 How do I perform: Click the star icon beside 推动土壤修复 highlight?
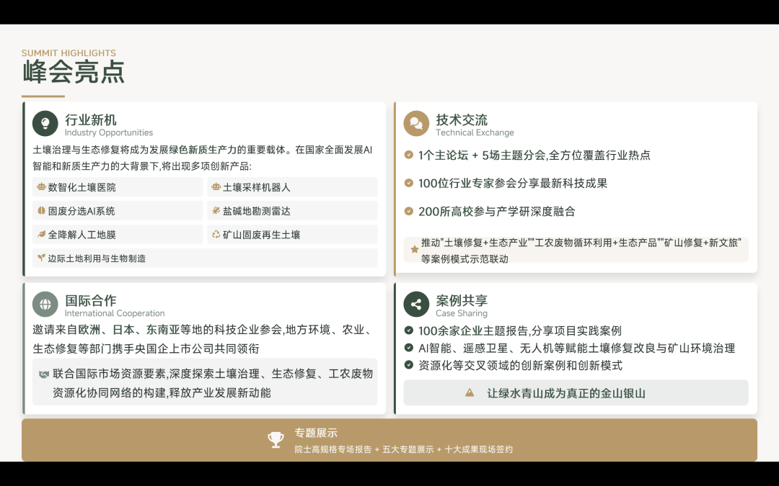tap(414, 248)
